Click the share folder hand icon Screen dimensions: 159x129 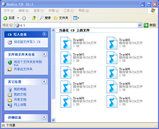(10, 69)
